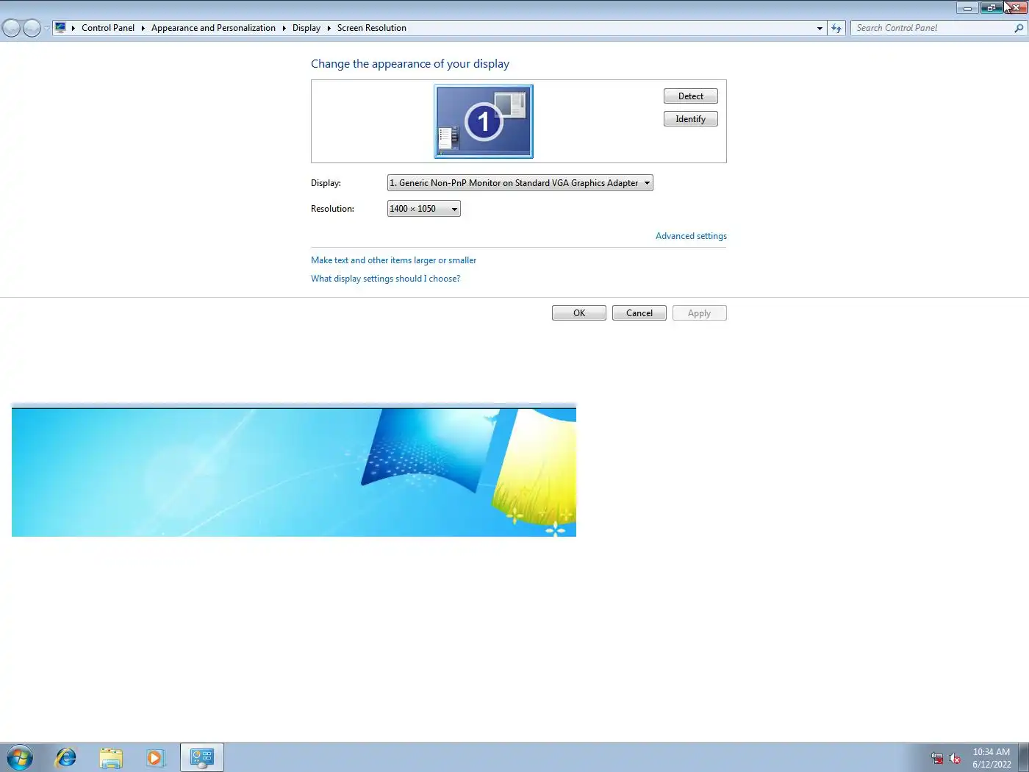Open Advanced settings link
This screenshot has height=772, width=1029.
(691, 236)
